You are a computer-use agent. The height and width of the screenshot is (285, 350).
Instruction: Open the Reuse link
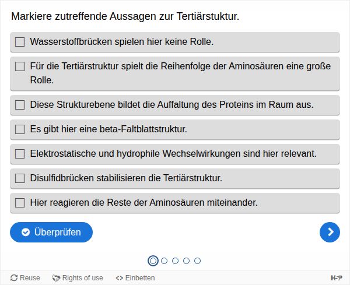click(30, 278)
